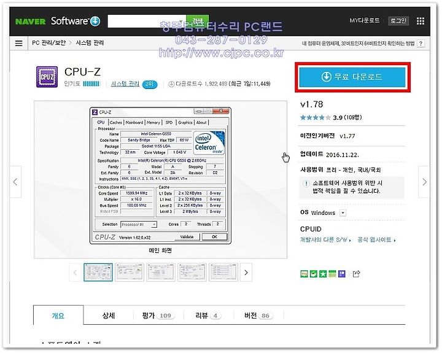Click the first green social share icon

[304, 273]
